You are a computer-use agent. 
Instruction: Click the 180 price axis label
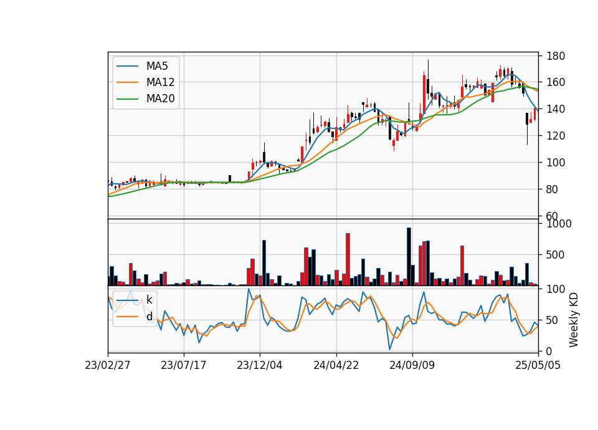point(555,56)
